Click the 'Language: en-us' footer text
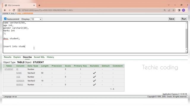Viewport: 190px width, 107px height. [x=10, y=97]
